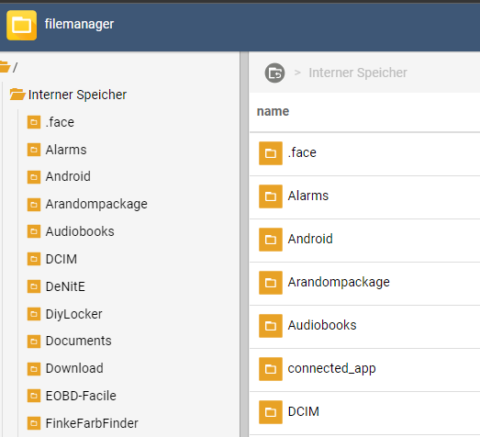The image size is (480, 437).
Task: Click the Alarms folder icon in file list
Action: coord(271,196)
